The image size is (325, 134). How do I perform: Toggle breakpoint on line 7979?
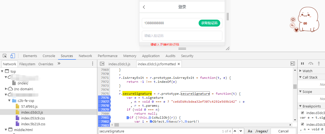click(x=104, y=110)
